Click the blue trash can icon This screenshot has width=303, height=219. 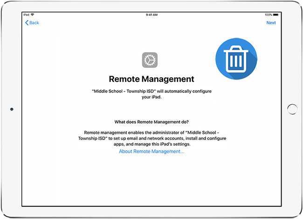point(236,59)
